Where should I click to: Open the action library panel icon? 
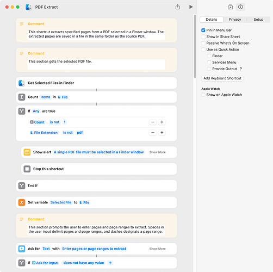coord(230,7)
